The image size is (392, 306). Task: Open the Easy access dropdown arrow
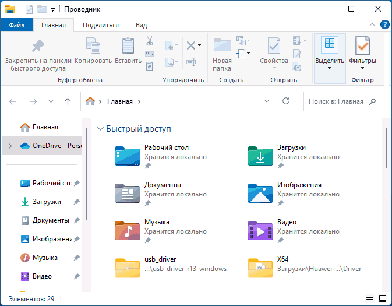click(249, 53)
